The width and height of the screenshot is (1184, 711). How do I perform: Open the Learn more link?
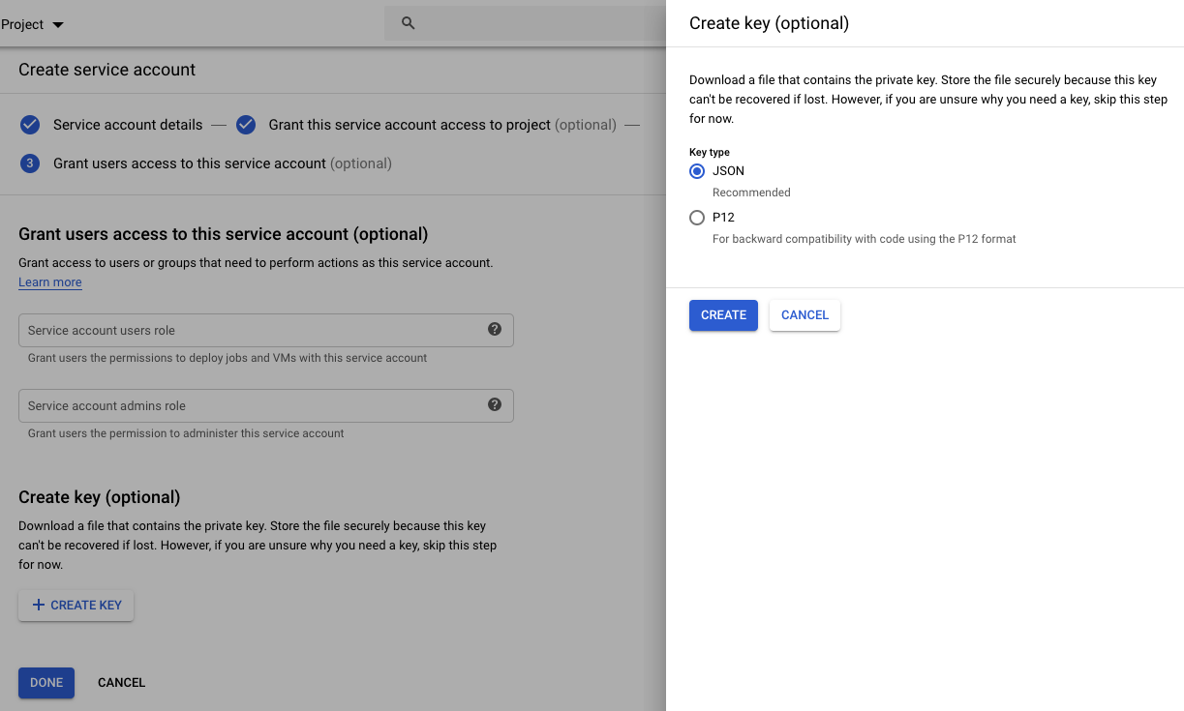[50, 282]
